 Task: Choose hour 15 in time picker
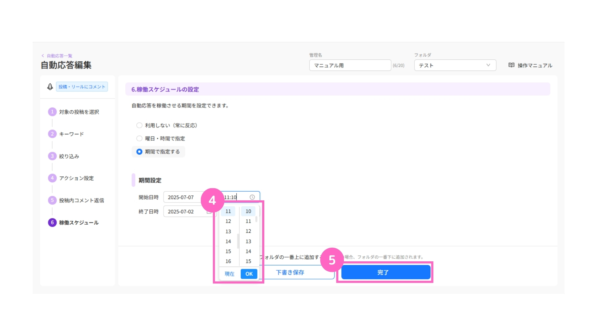pyautogui.click(x=228, y=251)
